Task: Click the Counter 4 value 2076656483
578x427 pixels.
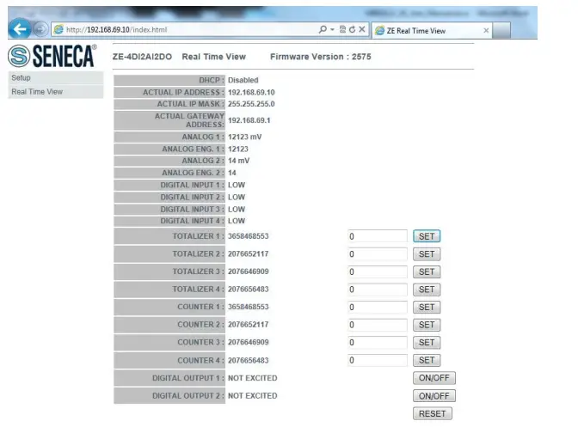Action: pos(248,360)
